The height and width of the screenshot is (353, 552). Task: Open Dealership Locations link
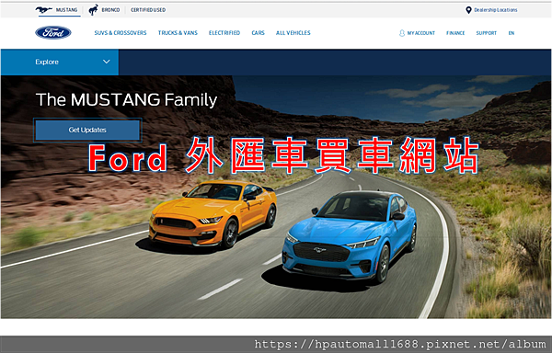coord(496,10)
